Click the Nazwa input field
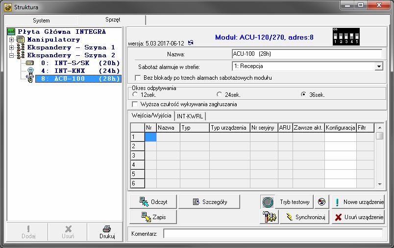The height and width of the screenshot is (248, 394). (307, 54)
